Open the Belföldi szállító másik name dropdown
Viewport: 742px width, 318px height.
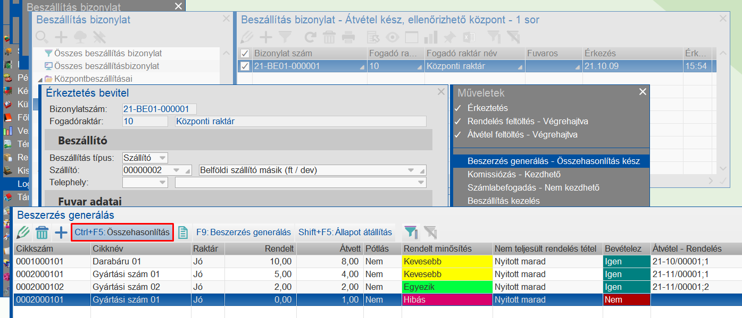(412, 170)
